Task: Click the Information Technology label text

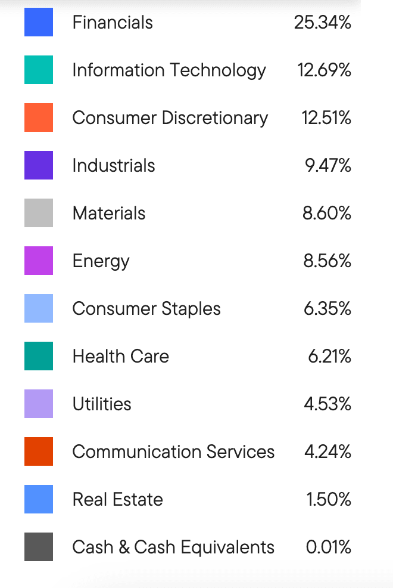Action: point(169,70)
